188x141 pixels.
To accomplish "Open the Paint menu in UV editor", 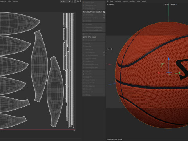I will click(9, 2).
